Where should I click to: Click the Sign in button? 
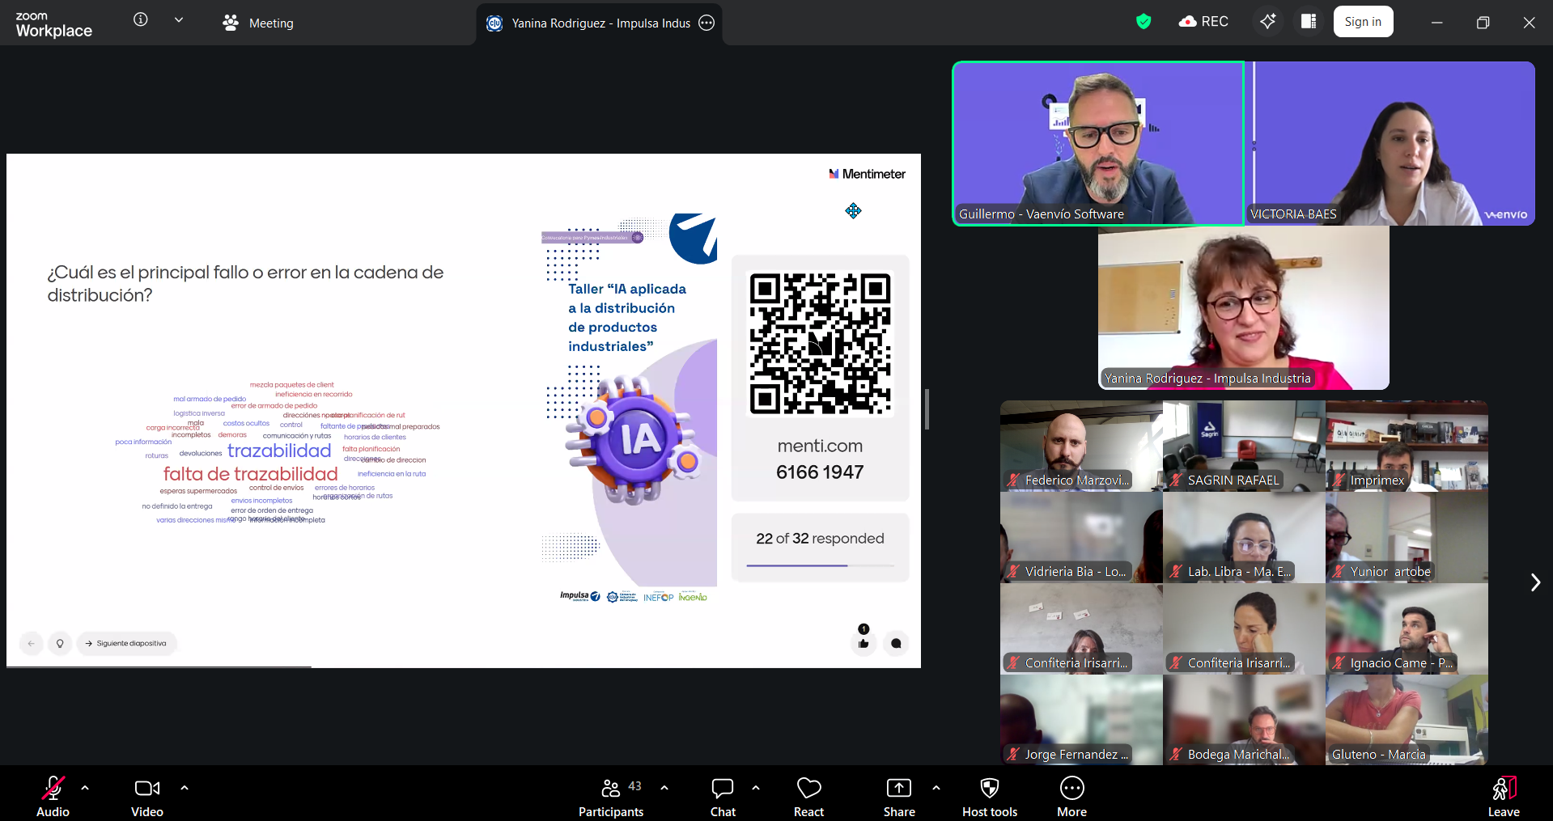point(1363,22)
